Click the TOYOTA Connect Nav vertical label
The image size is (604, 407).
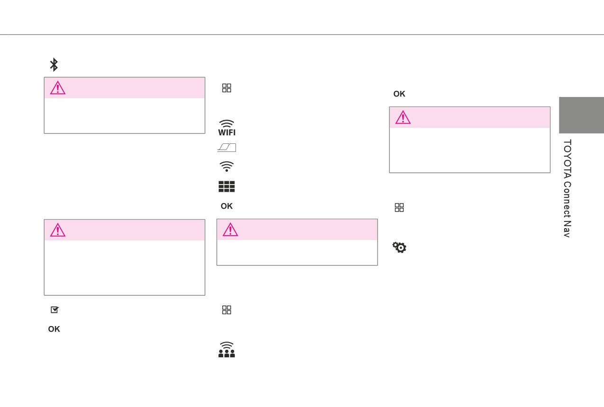(567, 188)
